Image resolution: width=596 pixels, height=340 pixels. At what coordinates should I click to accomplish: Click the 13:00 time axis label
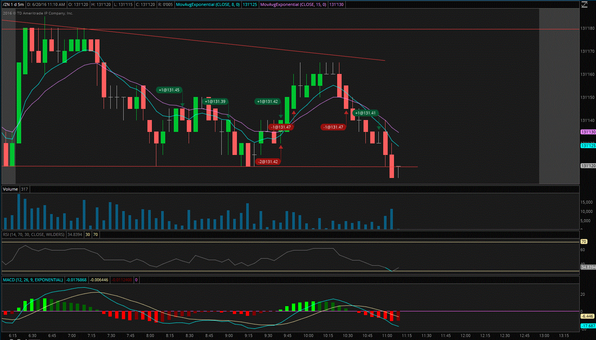[544, 336]
